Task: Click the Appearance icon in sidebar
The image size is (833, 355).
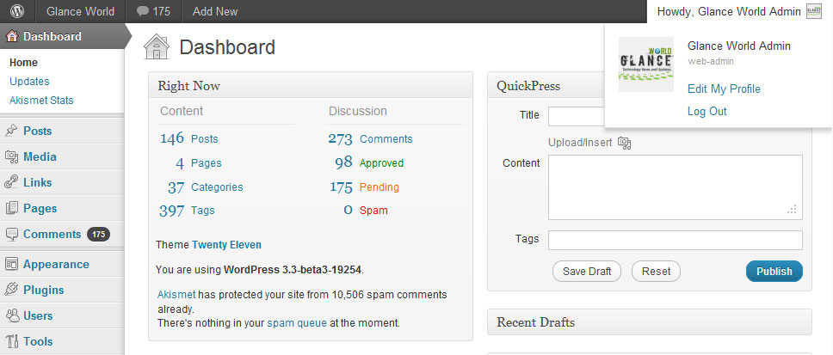Action: [11, 264]
